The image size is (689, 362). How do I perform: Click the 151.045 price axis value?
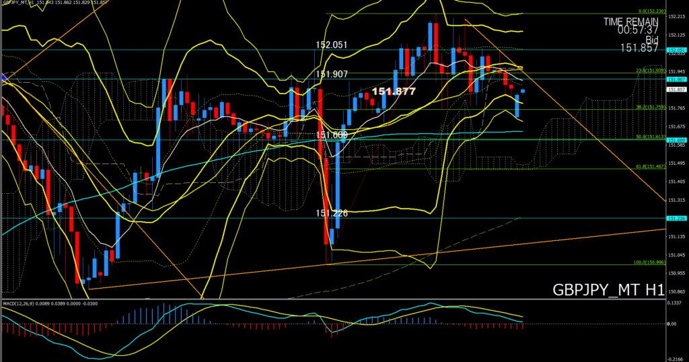pos(676,255)
